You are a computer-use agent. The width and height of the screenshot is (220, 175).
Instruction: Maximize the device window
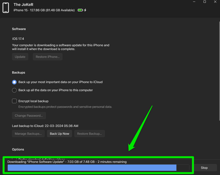pyautogui.click(x=205, y=2)
